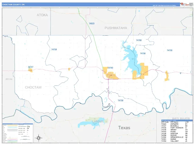Click the 74735 ZIP label on the map
This screenshot has height=146, width=195.
[x=169, y=50]
